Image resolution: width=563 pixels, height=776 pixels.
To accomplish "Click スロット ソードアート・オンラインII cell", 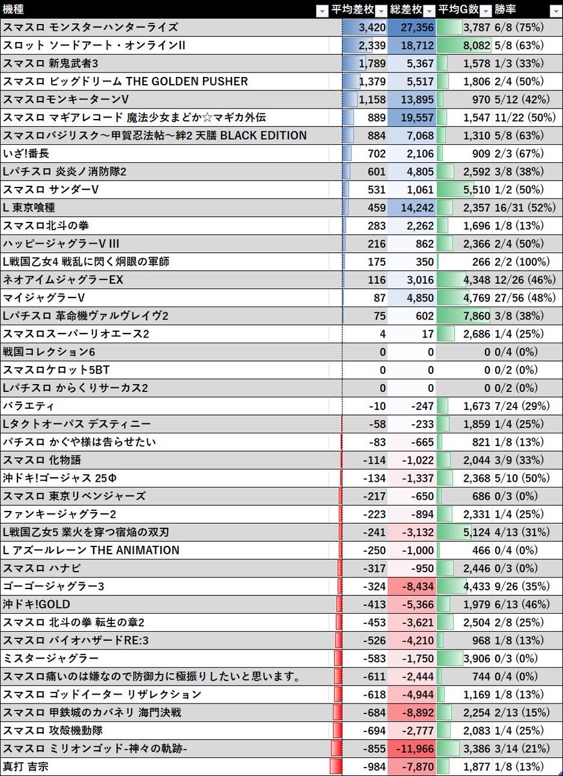I will click(165, 45).
